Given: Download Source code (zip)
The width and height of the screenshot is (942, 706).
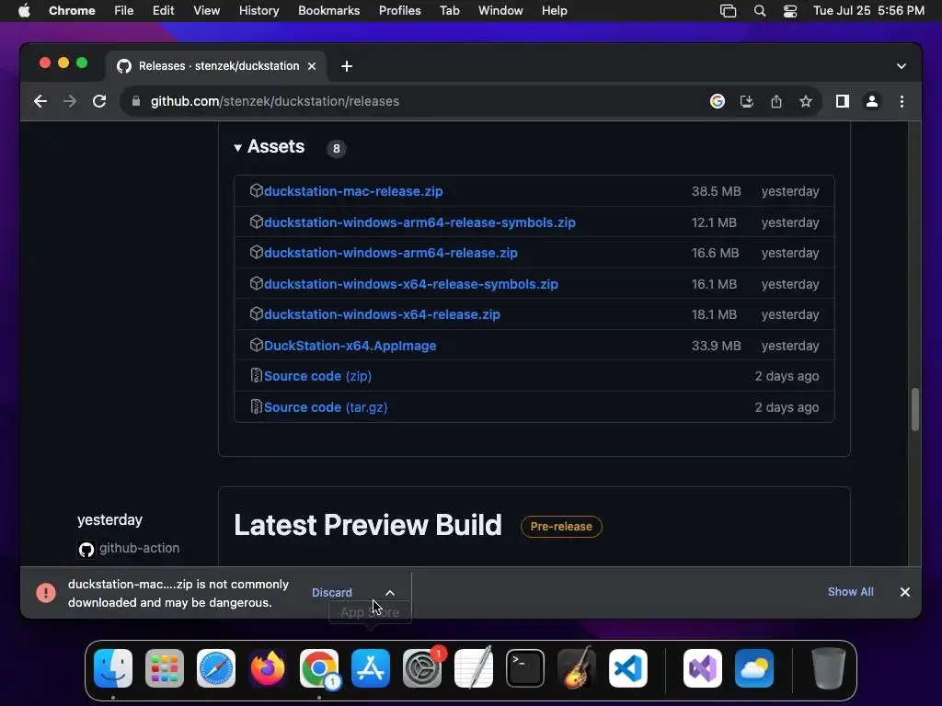Looking at the screenshot, I should coord(317,376).
